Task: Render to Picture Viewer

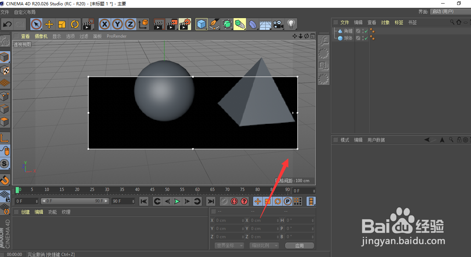Action: pos(172,24)
